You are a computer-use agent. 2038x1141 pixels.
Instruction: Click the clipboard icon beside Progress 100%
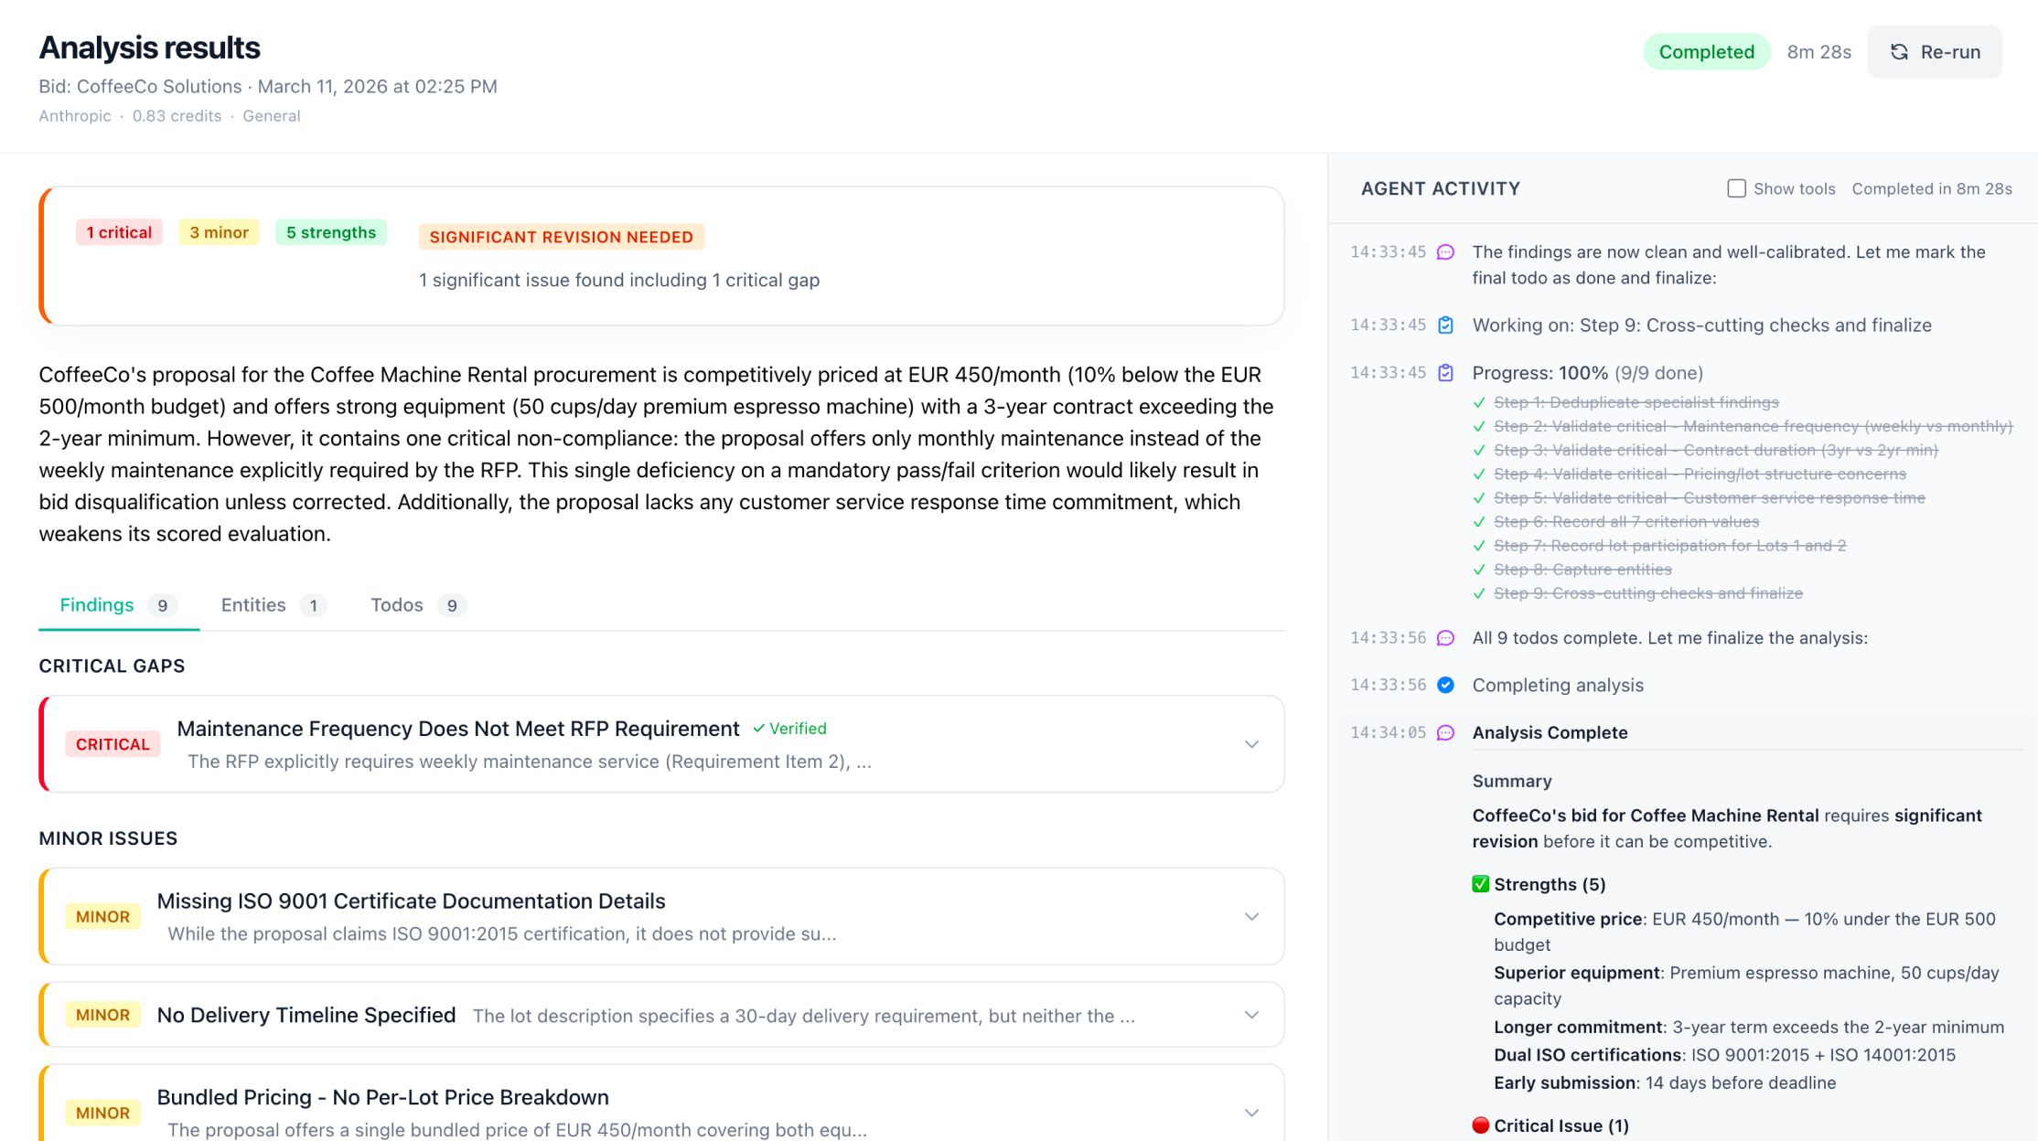1445,373
